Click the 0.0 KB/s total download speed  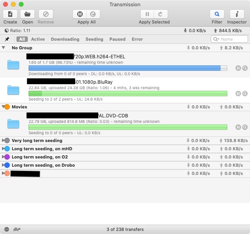click(197, 31)
